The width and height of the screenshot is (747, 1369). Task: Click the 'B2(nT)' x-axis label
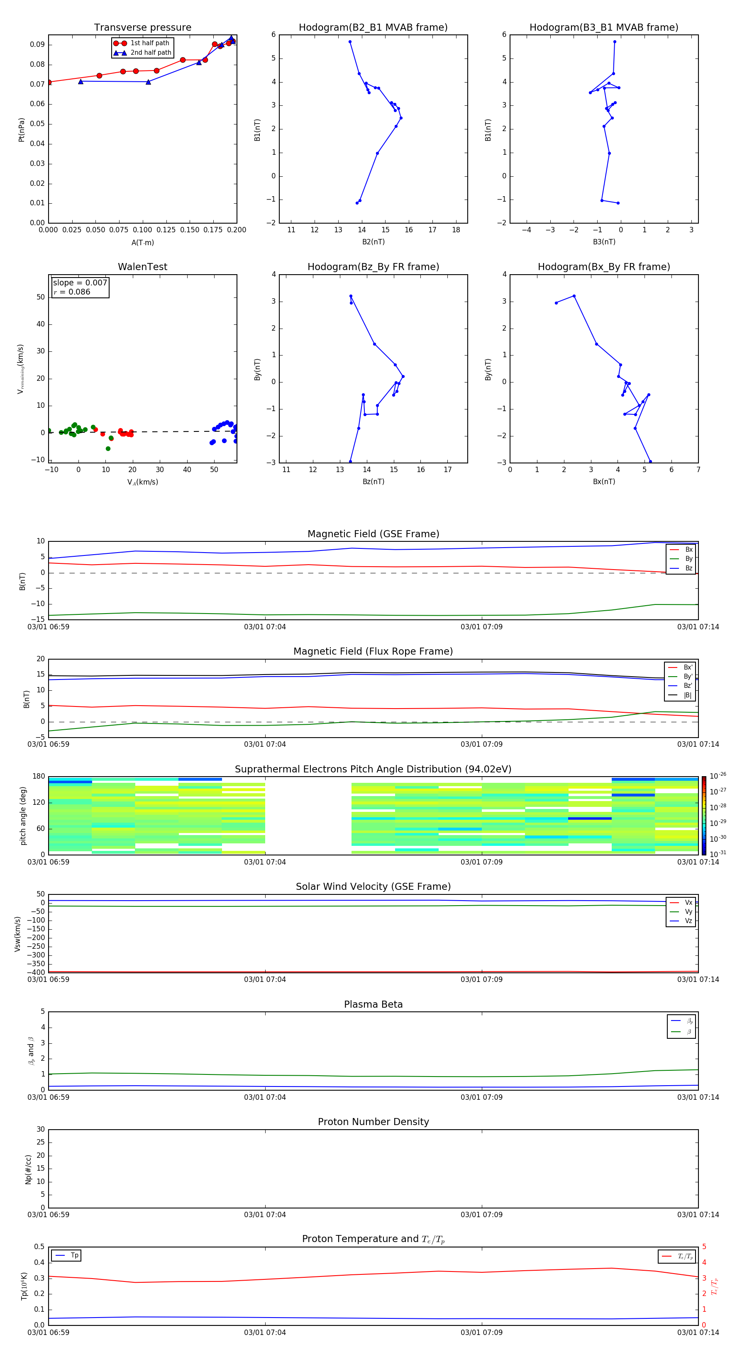(373, 242)
